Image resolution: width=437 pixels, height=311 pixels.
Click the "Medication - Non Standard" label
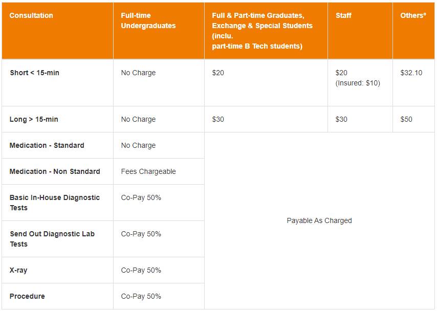(55, 171)
